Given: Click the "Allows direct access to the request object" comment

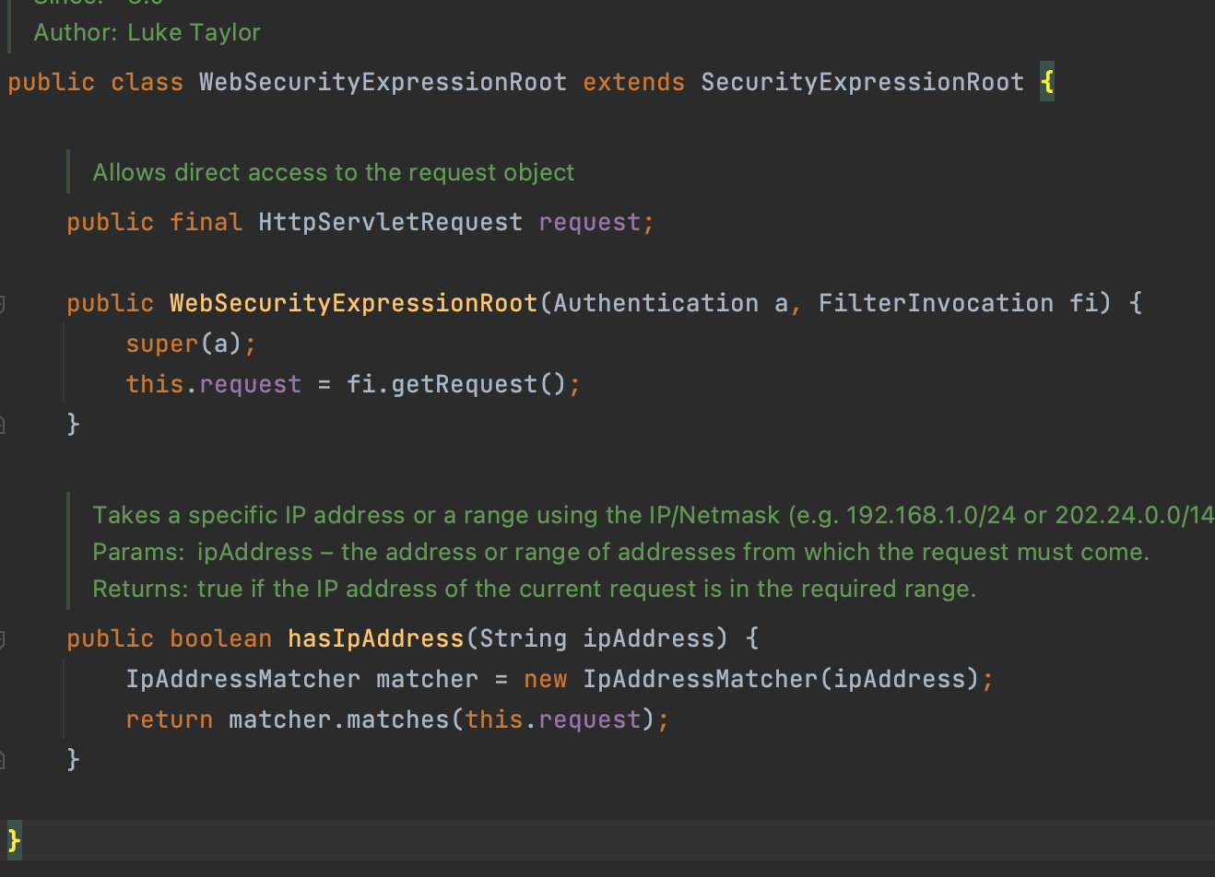Looking at the screenshot, I should pos(334,172).
